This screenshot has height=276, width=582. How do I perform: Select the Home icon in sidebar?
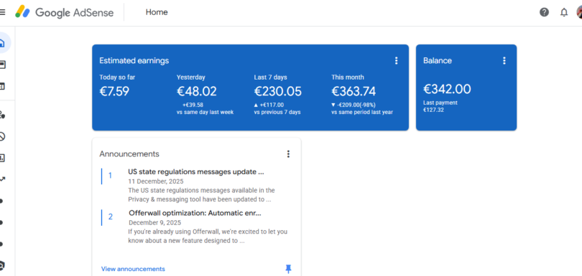[2, 43]
